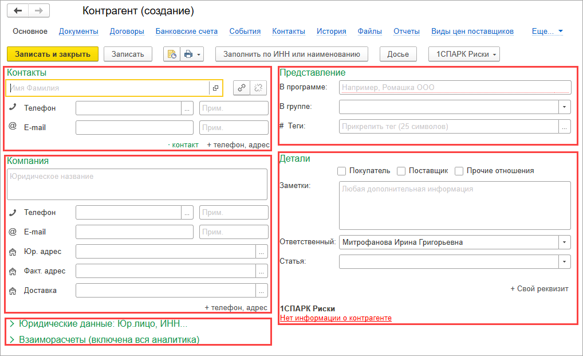The height and width of the screenshot is (356, 583).
Task: Click Компания Телефон input field
Action: coord(129,213)
